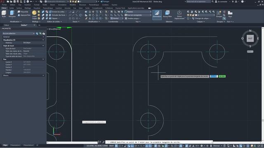The height and width of the screenshot is (148, 264).
Task: Open the Fichier menu
Action: click(x=5, y=5)
